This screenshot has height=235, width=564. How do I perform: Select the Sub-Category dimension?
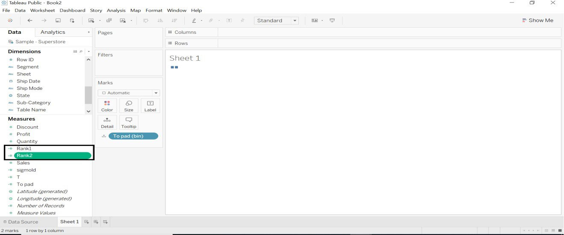click(x=33, y=103)
